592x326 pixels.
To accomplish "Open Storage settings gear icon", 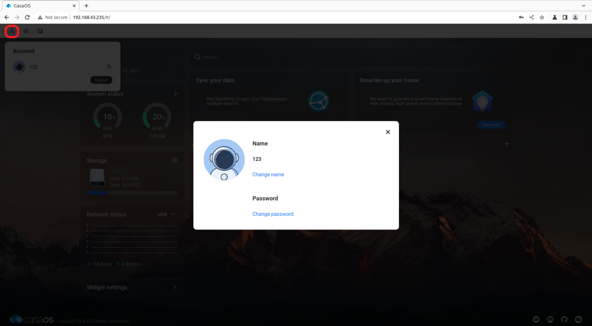I will 175,160.
